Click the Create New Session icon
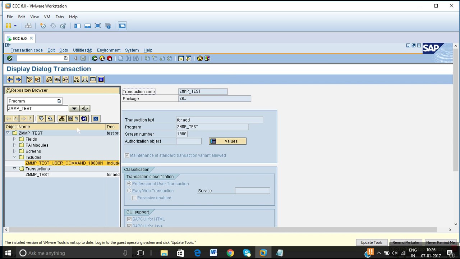 click(x=181, y=58)
